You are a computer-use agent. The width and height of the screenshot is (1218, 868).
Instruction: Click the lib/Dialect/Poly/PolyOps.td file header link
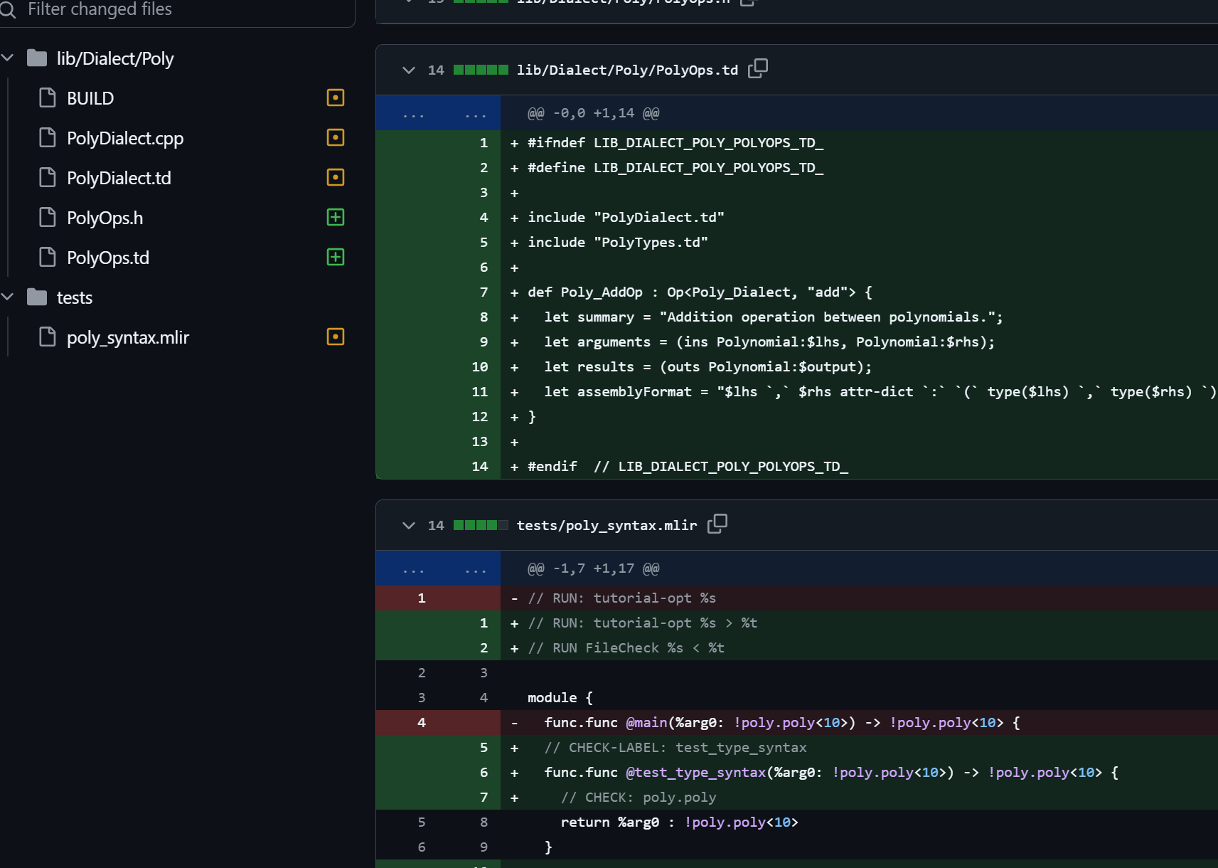626,70
